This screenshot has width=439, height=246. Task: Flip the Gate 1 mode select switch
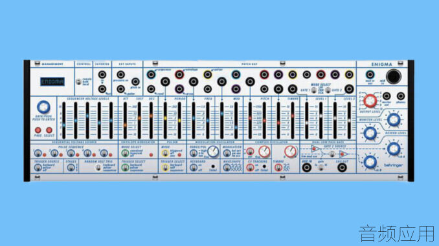(314, 90)
